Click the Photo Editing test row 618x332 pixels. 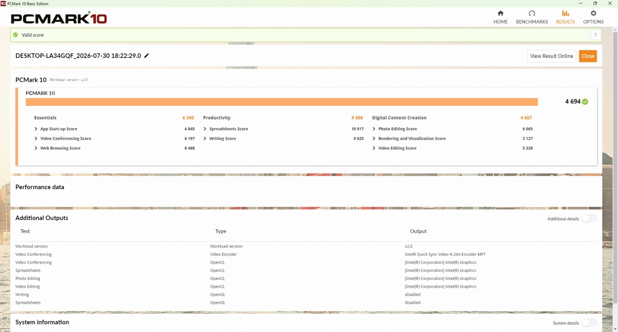click(28, 279)
